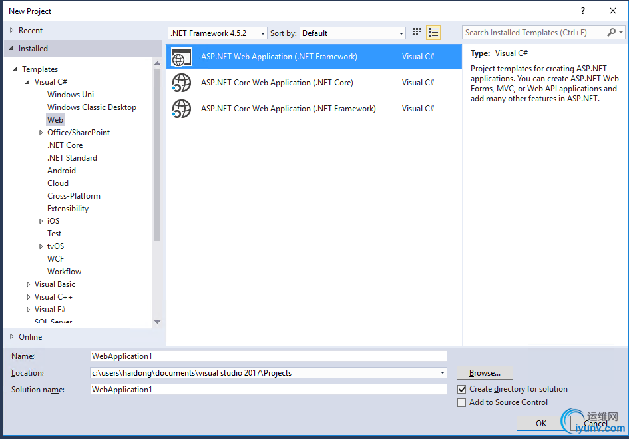Select the .NET Core category

point(65,145)
